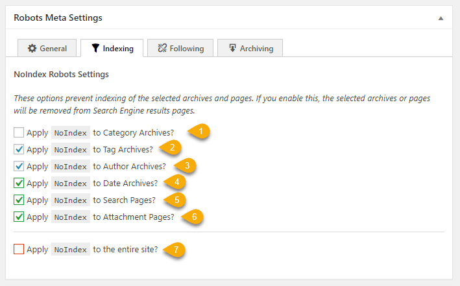The width and height of the screenshot is (460, 286).
Task: Click the orange number 1 marker
Action: pos(202,132)
